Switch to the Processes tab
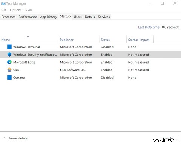Viewport: 181px width, 144px height. (x=8, y=17)
